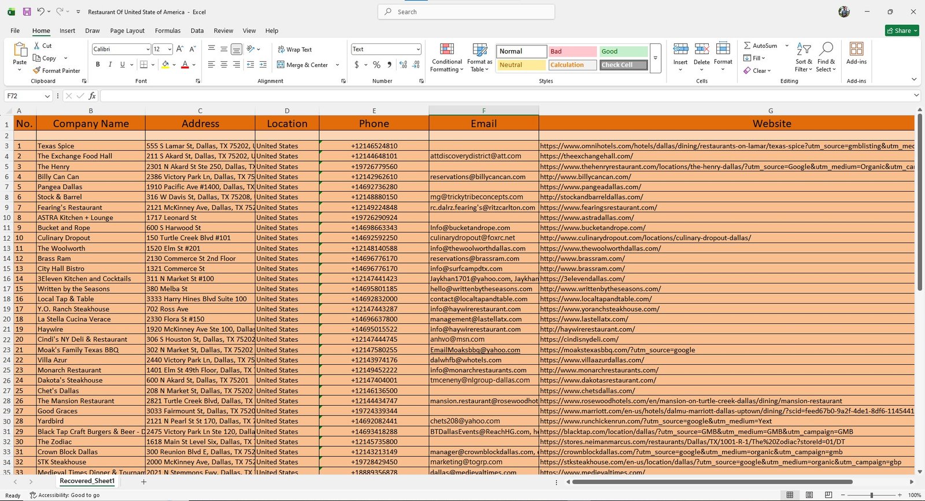
Task: Toggle Bold formatting
Action: pyautogui.click(x=98, y=65)
